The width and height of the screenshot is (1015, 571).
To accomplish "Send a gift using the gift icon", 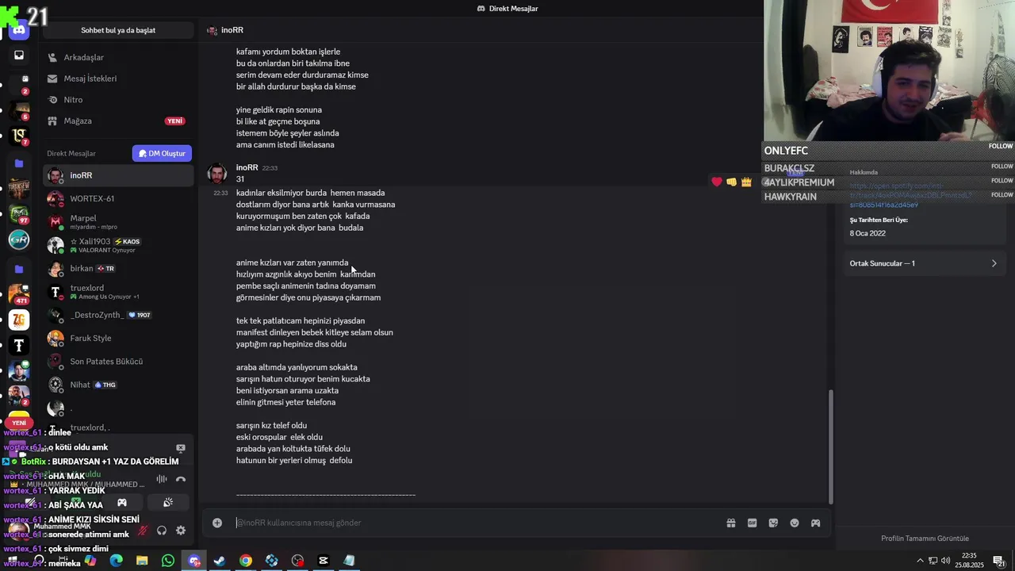I will [731, 523].
